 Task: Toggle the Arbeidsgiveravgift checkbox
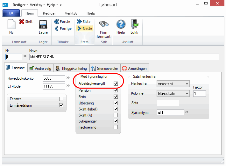click(x=116, y=83)
